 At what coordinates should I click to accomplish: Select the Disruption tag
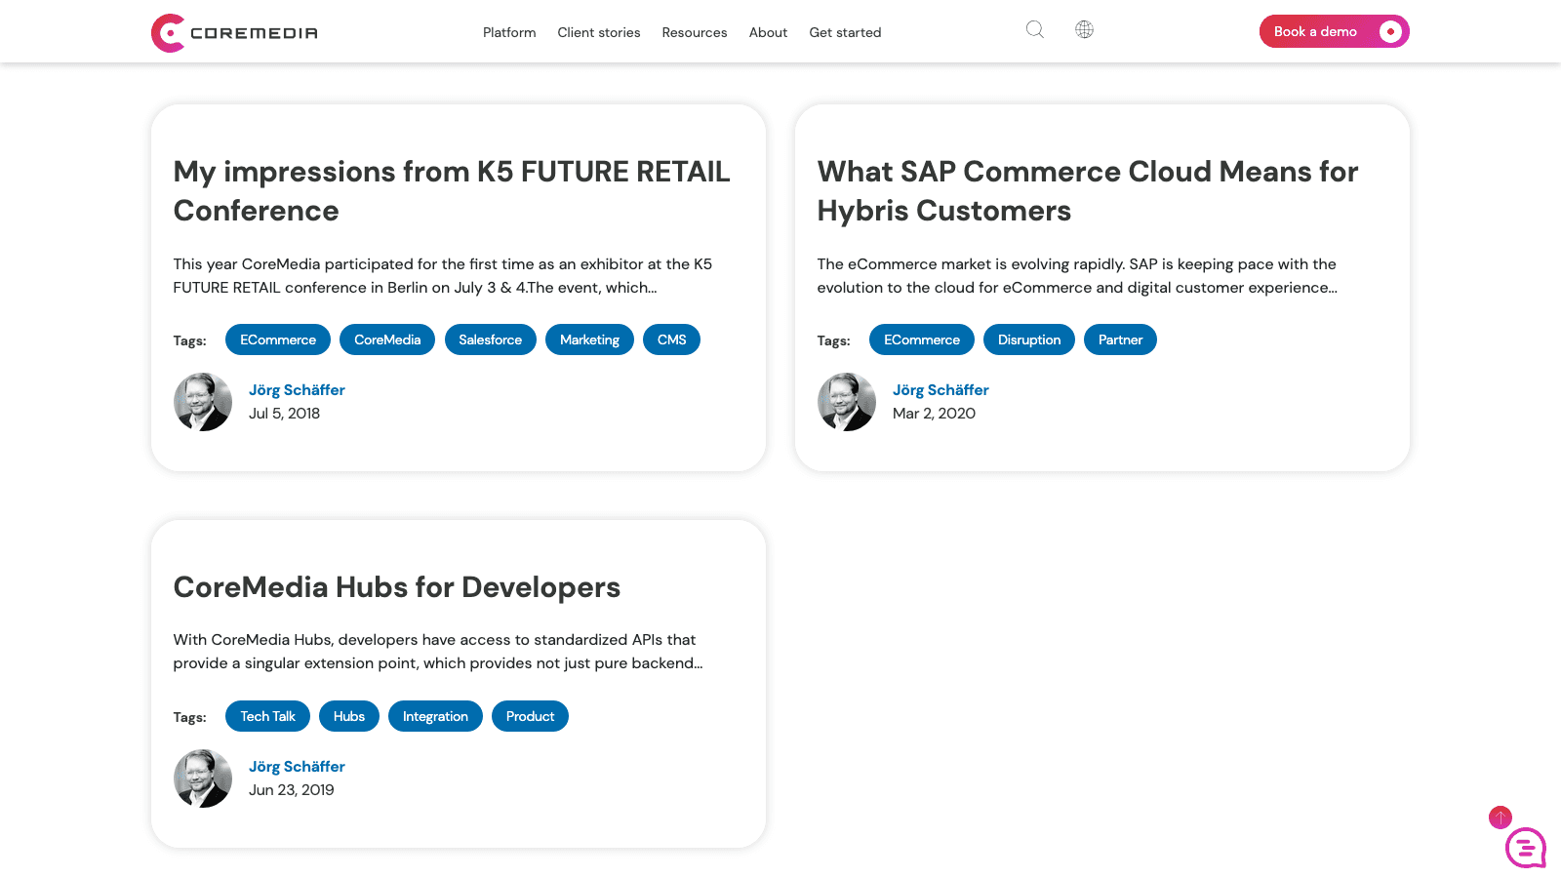click(x=1029, y=339)
